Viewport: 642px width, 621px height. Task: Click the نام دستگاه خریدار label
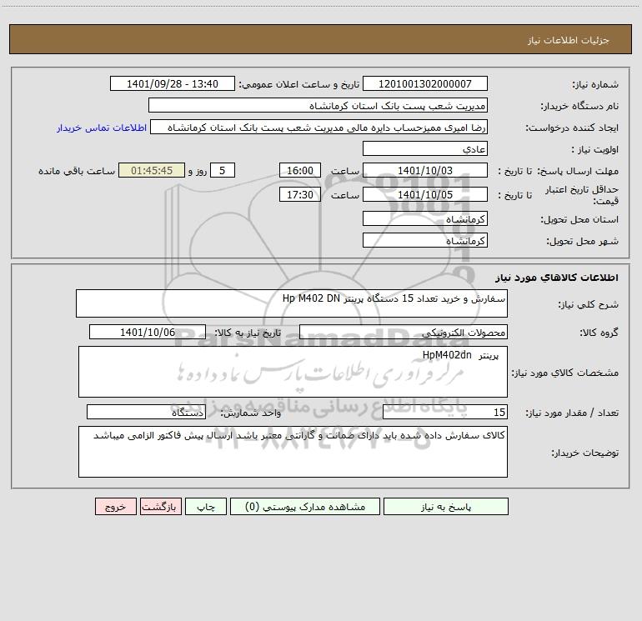(579, 106)
